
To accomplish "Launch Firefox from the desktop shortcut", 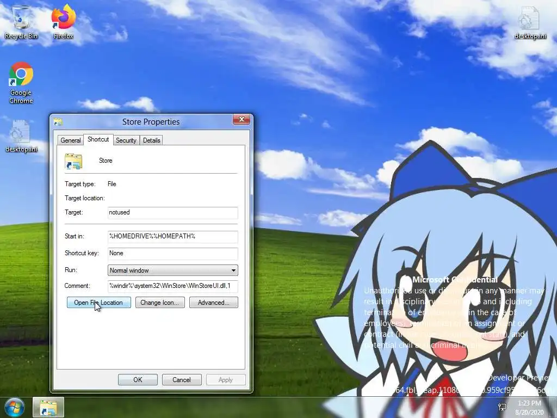I will (x=64, y=22).
